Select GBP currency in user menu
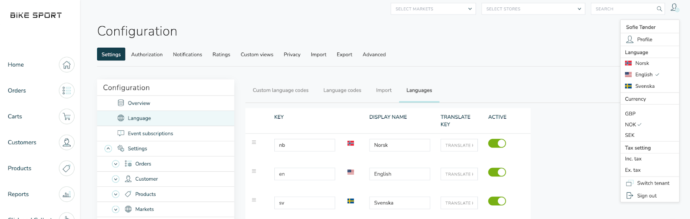This screenshot has width=690, height=219. click(x=630, y=114)
